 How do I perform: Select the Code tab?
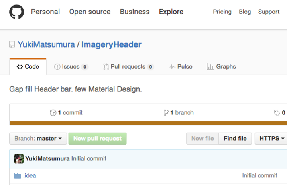tap(28, 67)
